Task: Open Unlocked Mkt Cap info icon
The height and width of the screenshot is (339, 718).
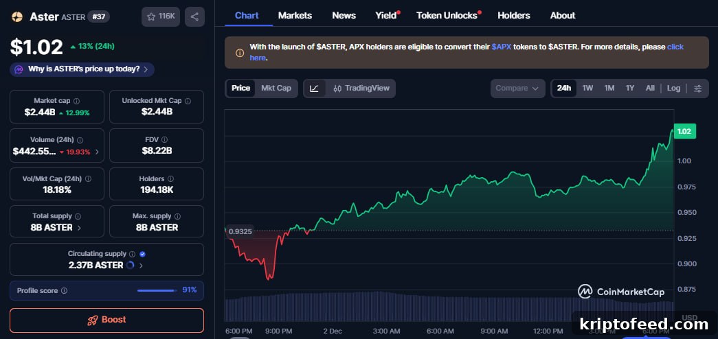Action: (x=188, y=101)
